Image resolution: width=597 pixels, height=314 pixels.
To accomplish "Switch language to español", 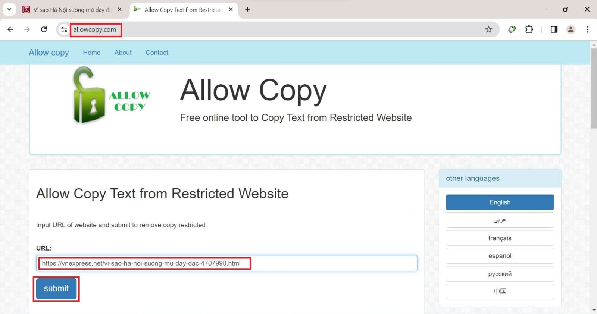I will pos(500,256).
